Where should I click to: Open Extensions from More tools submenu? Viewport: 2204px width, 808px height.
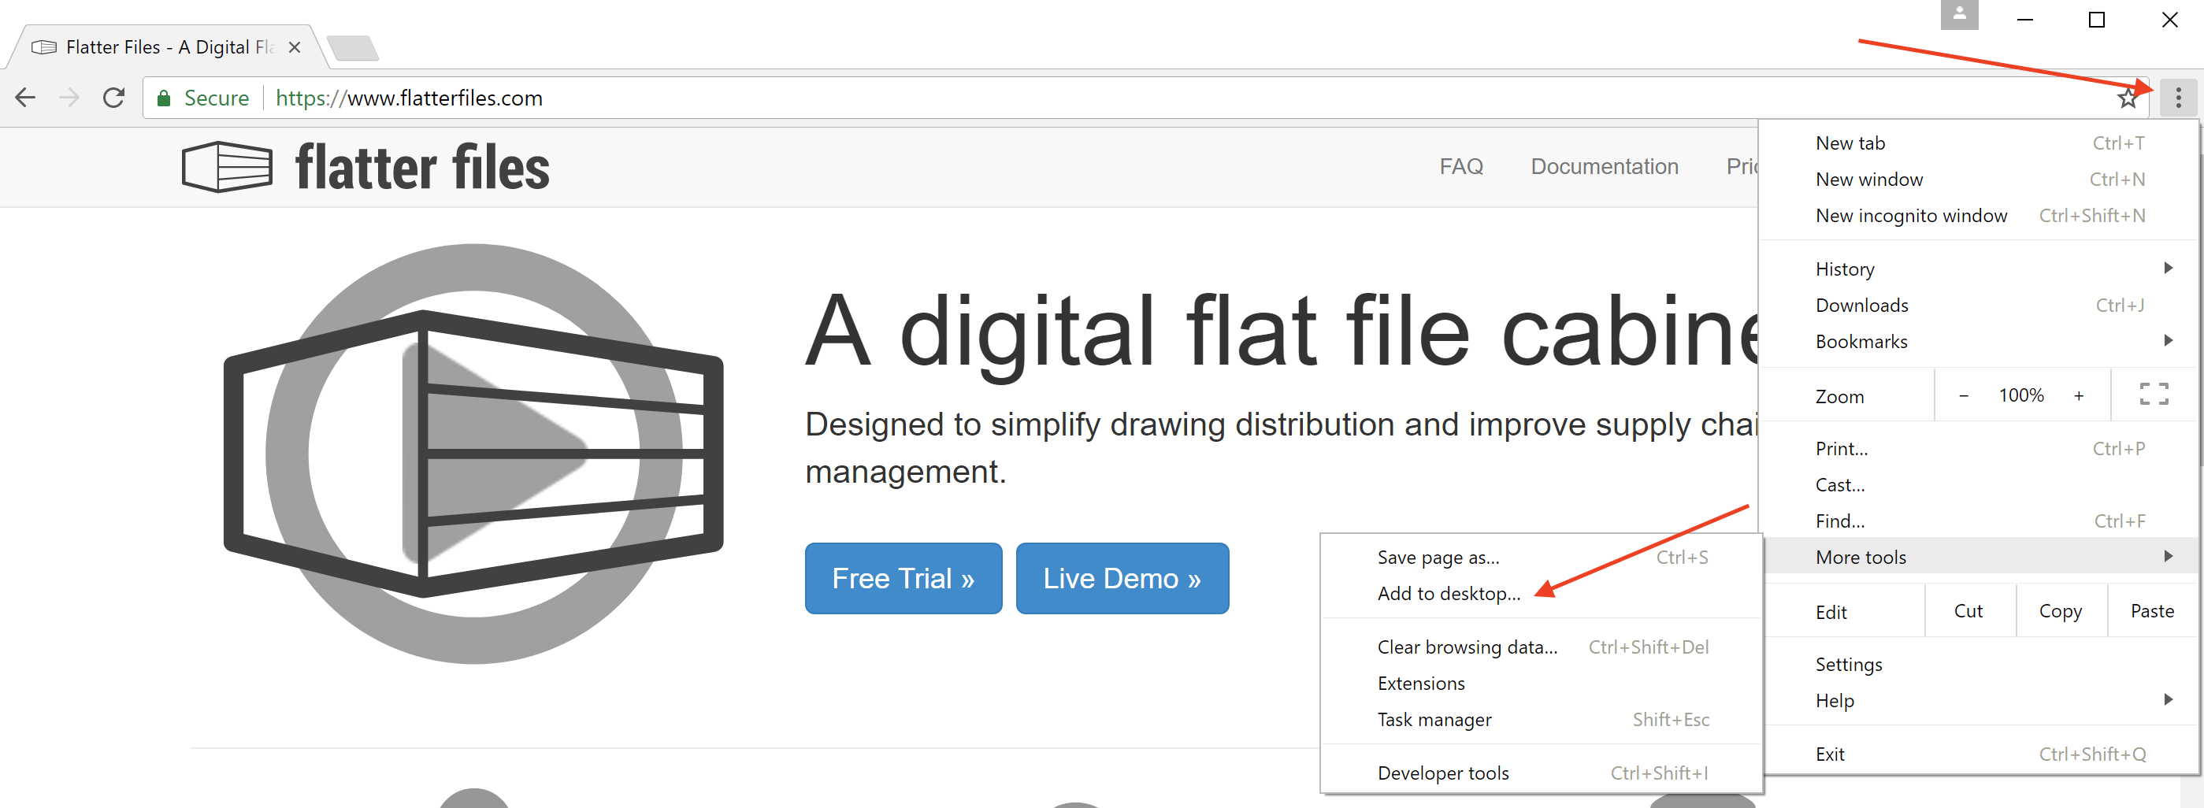click(x=1541, y=683)
